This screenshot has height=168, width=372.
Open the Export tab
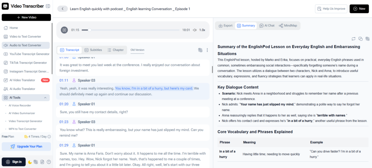click(225, 26)
